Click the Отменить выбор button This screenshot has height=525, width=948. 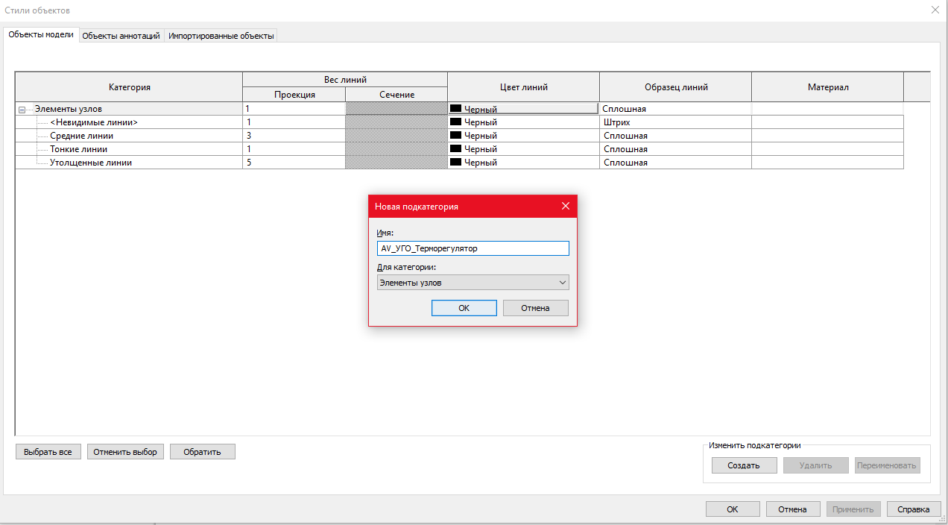click(x=125, y=452)
